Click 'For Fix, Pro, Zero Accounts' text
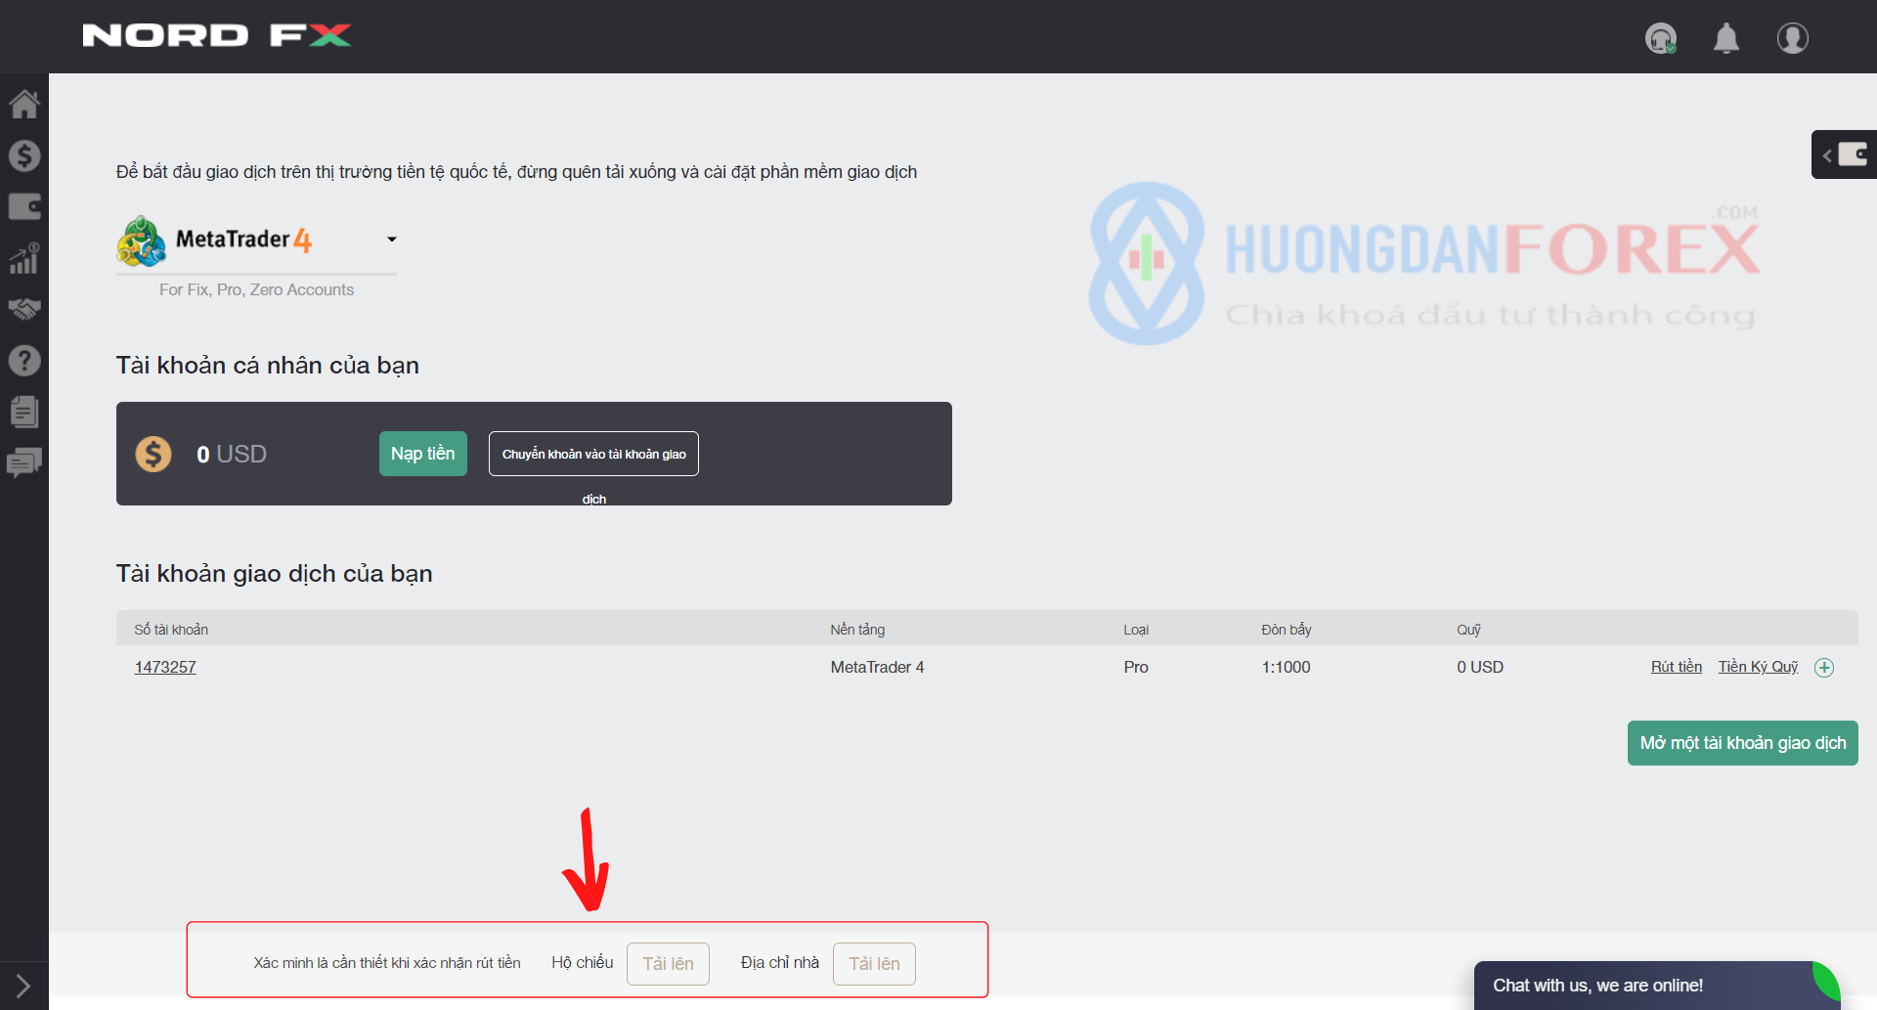This screenshot has width=1877, height=1010. (x=257, y=289)
